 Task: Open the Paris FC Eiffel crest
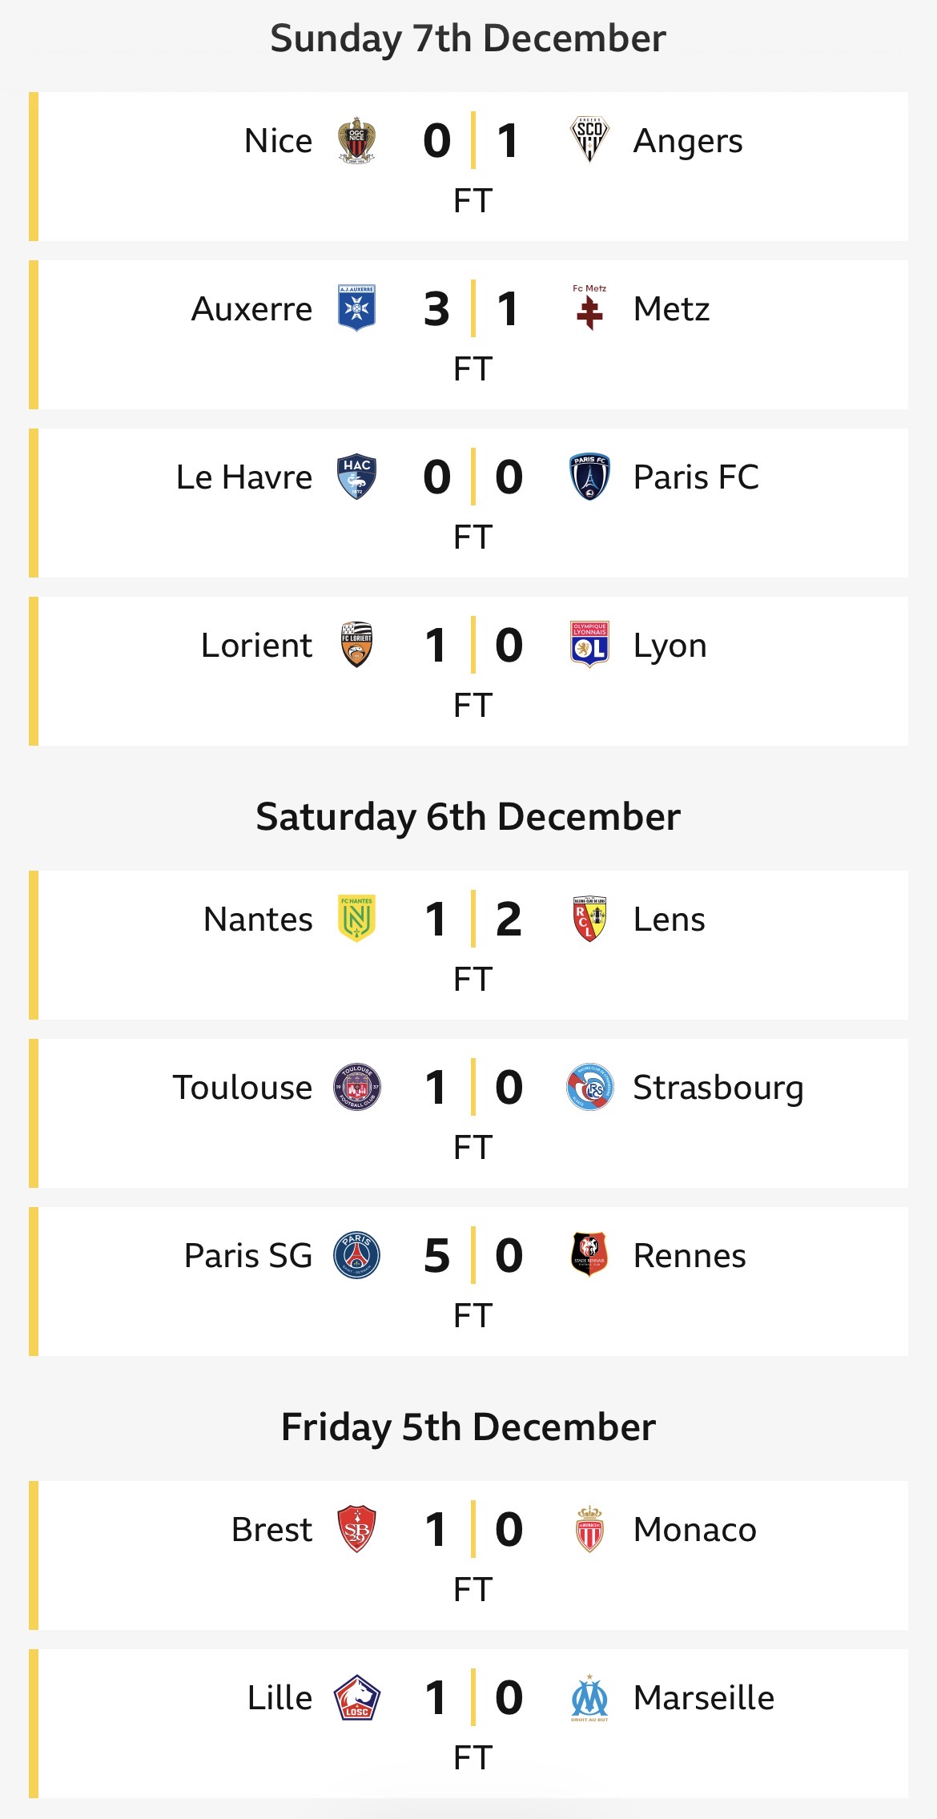pyautogui.click(x=589, y=477)
